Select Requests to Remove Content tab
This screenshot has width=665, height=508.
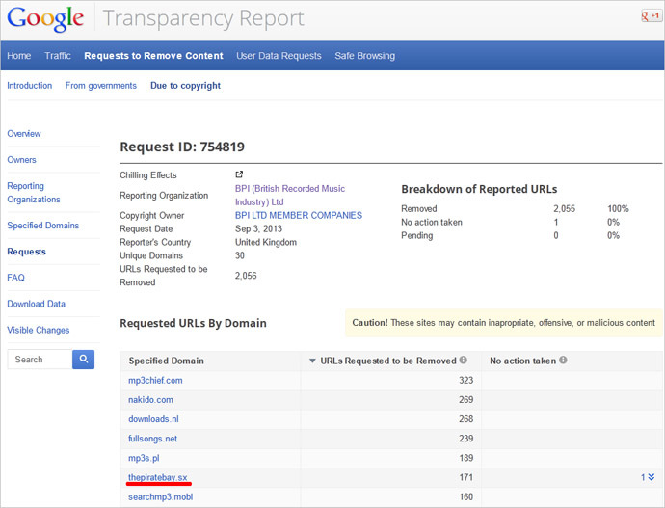153,56
